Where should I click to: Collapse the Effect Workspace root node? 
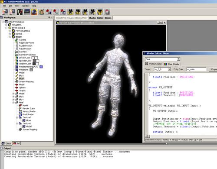point(3,22)
